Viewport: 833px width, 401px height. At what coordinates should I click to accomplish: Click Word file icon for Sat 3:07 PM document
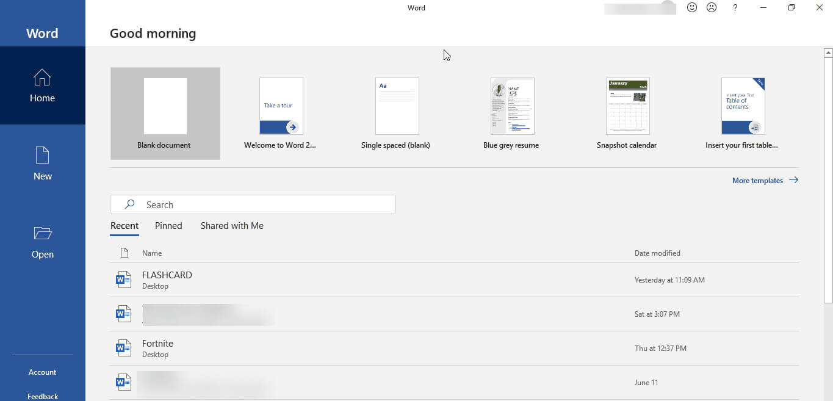coord(124,314)
